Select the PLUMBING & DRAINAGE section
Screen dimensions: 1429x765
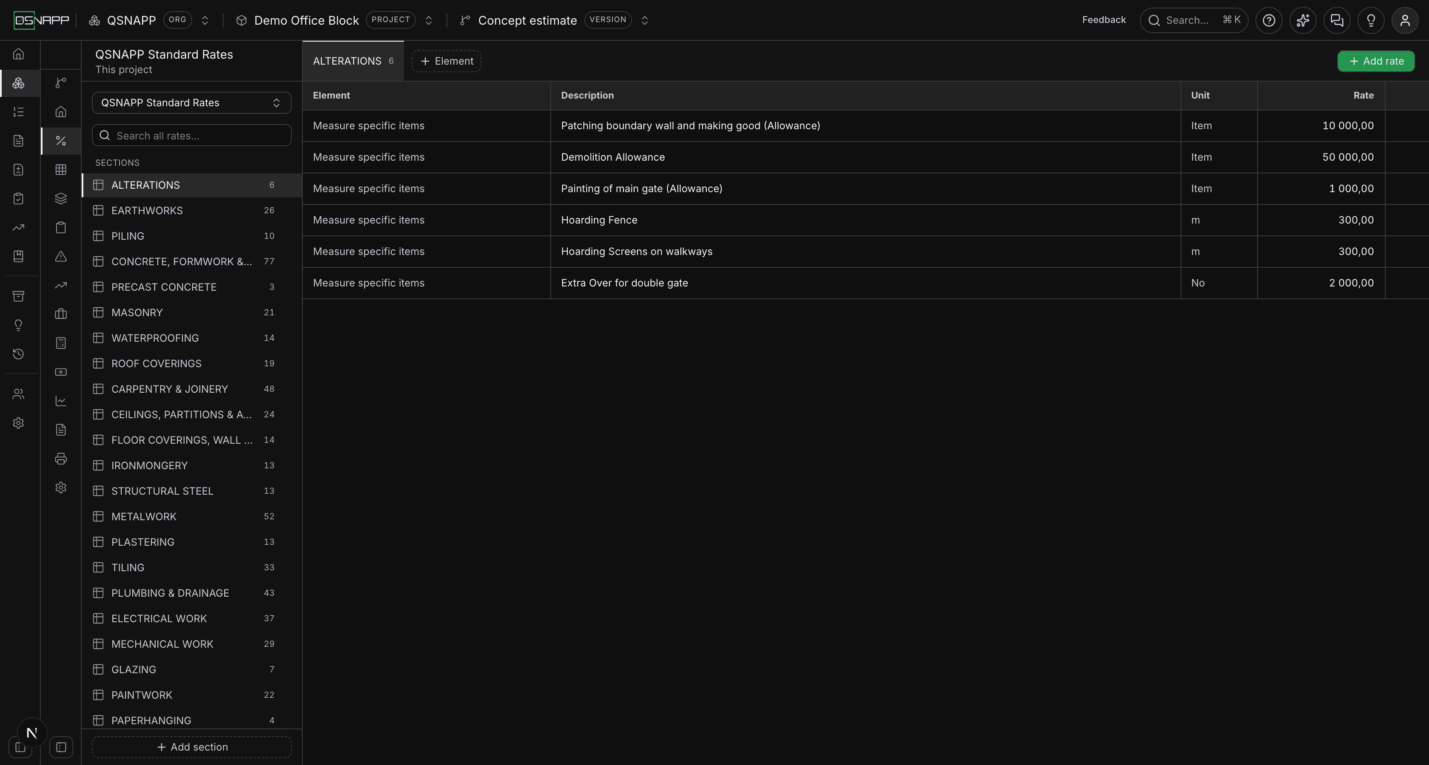point(191,593)
